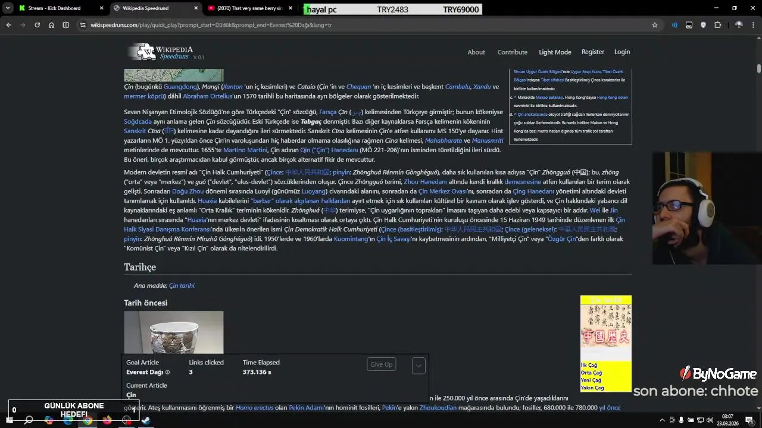This screenshot has width=762, height=428.
Task: Click the Wikipedia Speedruns logo
Action: coord(165,52)
